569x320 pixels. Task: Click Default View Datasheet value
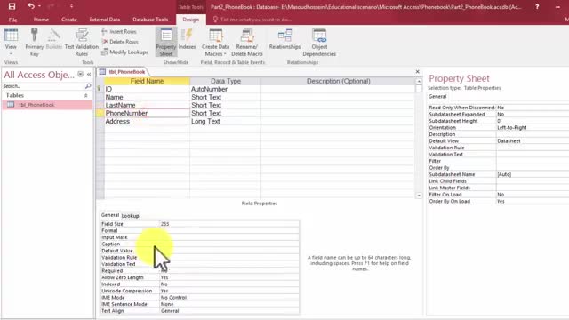(x=533, y=141)
